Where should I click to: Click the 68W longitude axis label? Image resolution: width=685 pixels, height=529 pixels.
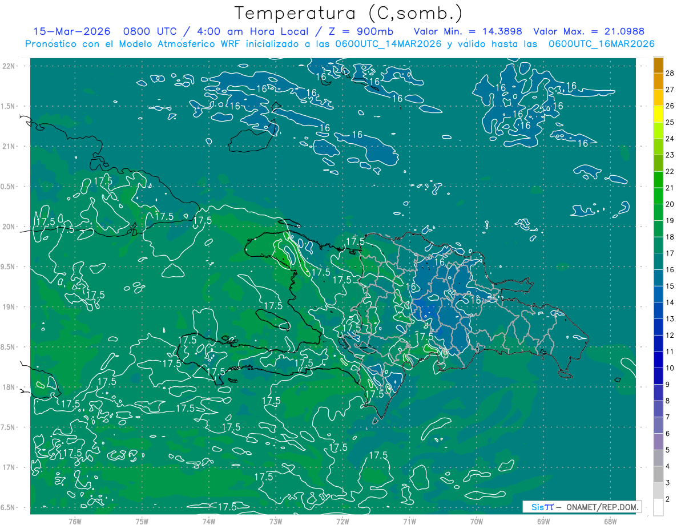[610, 522]
